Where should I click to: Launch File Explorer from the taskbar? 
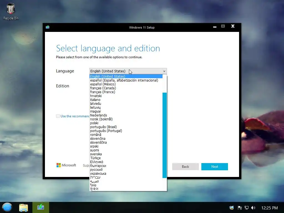click(x=24, y=207)
